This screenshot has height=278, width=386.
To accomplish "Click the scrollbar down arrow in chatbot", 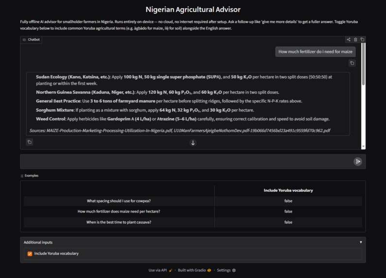I will click(363, 147).
